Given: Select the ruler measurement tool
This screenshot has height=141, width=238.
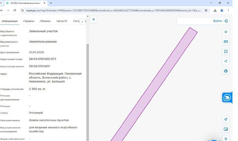Looking at the screenshot, I should (x=226, y=42).
